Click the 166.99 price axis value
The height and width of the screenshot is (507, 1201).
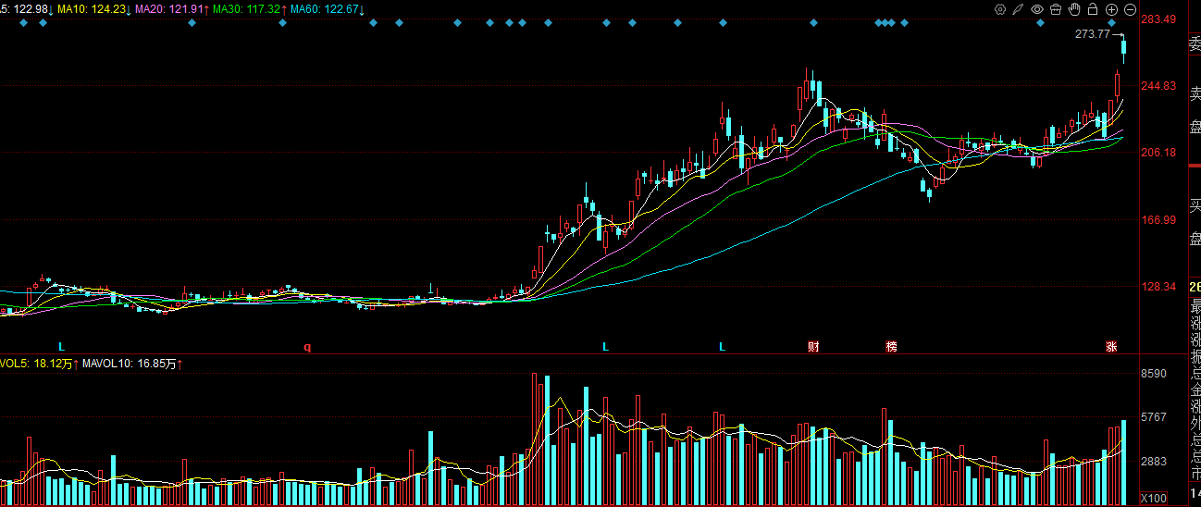[1158, 220]
